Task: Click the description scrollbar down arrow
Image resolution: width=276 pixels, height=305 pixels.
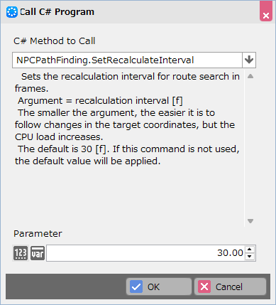Action: tap(250, 221)
